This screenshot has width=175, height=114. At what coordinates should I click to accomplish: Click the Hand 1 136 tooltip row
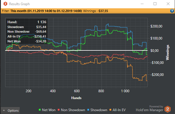click(x=27, y=22)
